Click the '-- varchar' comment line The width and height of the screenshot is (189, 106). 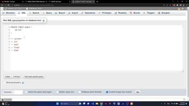click(x=16, y=39)
